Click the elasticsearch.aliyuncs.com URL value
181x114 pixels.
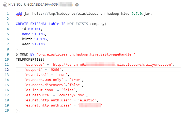point(112,65)
